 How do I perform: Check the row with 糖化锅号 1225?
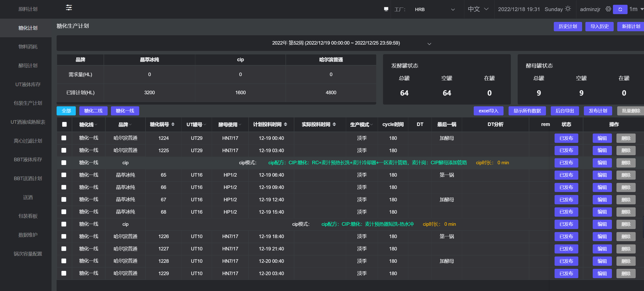64,150
